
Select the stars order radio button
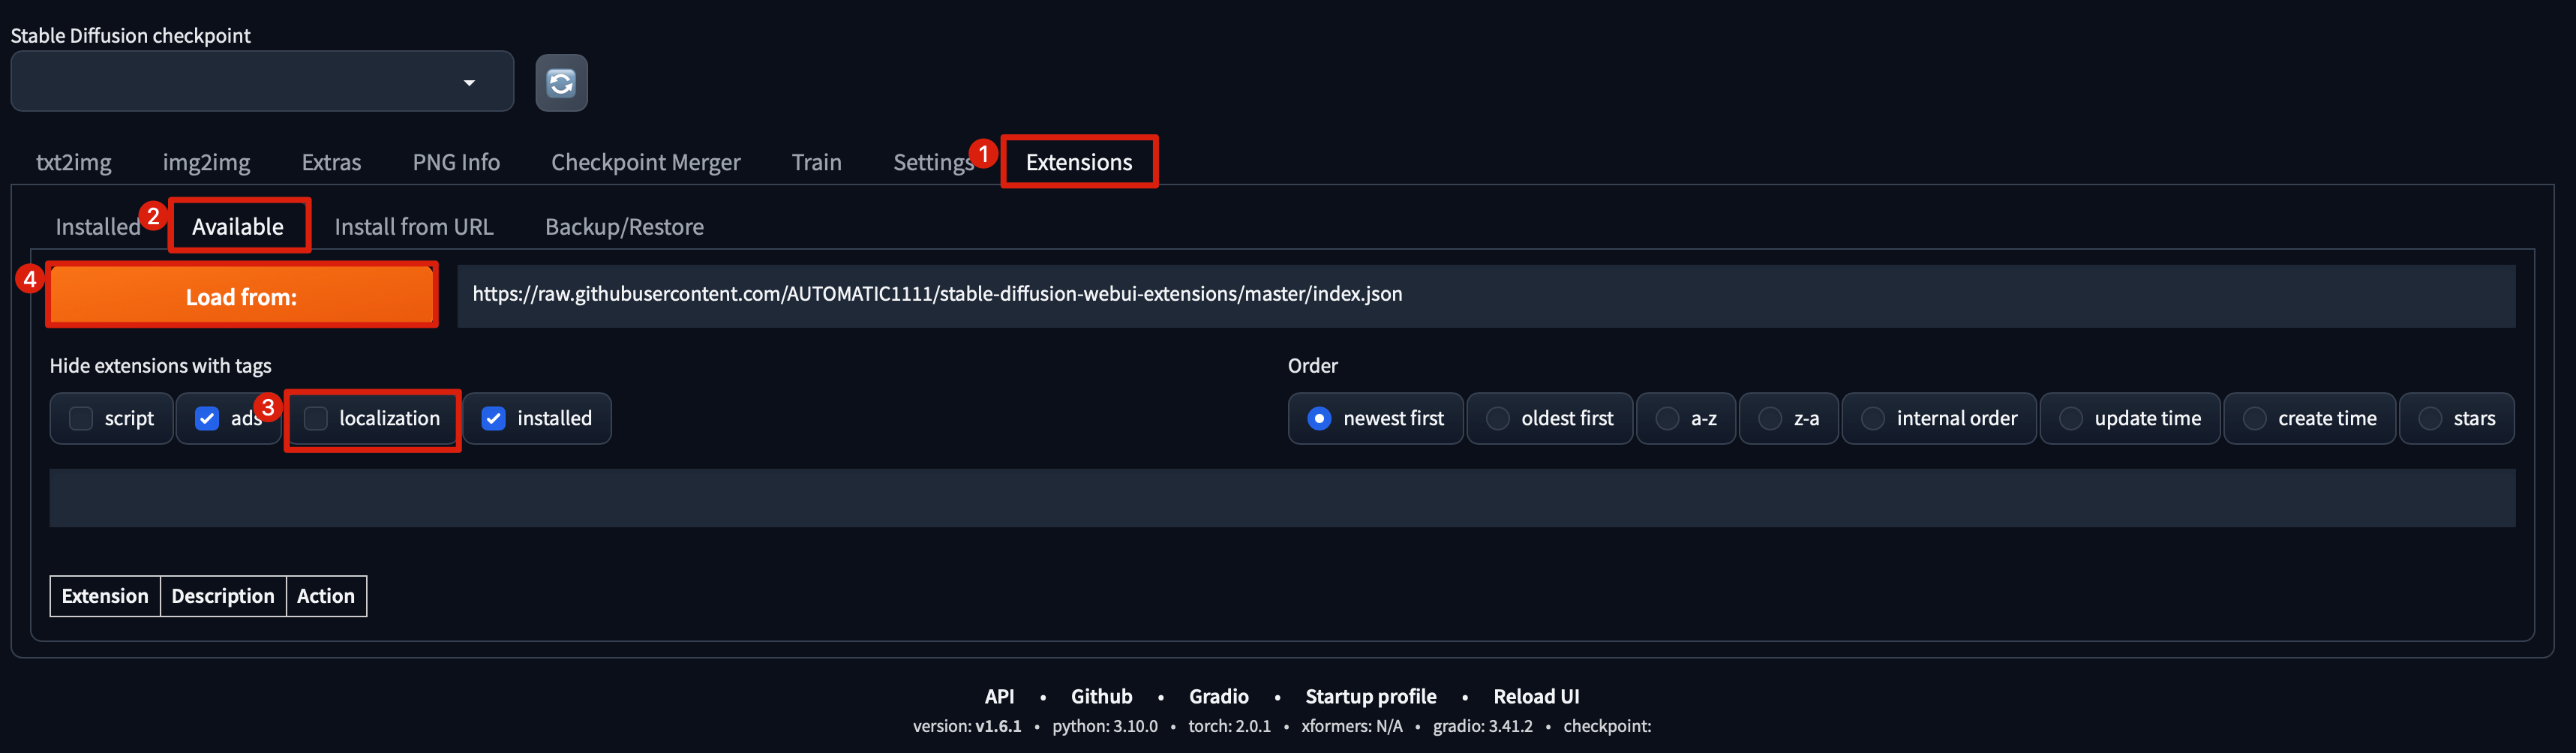(x=2430, y=419)
